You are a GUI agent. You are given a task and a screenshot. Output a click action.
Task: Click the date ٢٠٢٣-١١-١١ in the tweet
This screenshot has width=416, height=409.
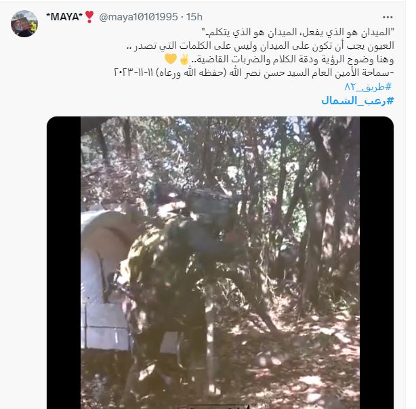(133, 72)
